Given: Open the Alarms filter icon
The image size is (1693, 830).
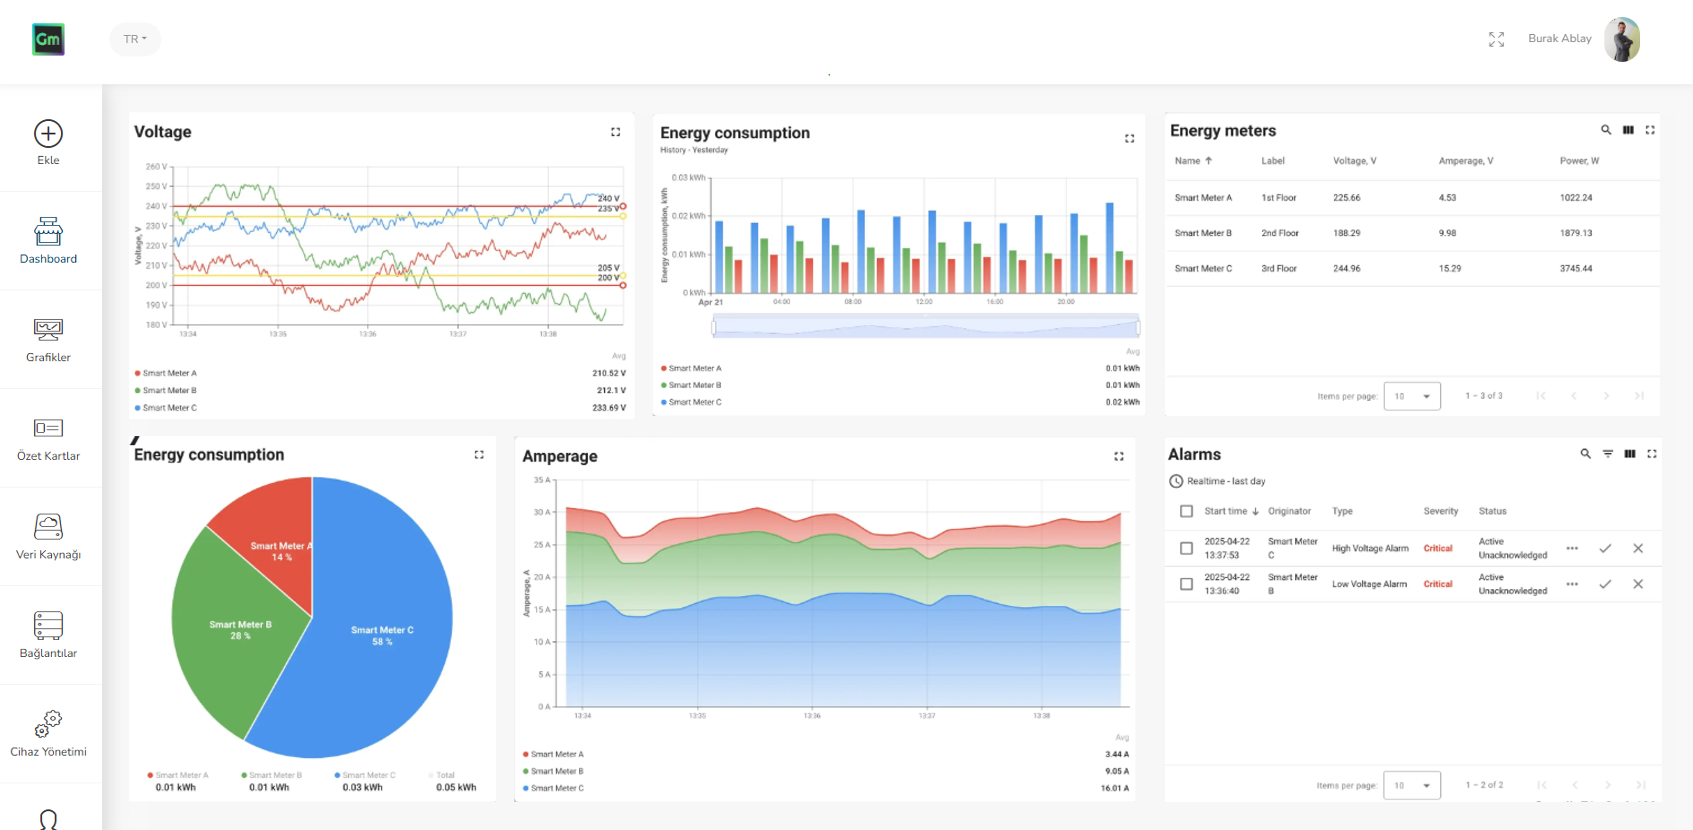Looking at the screenshot, I should click(1608, 454).
